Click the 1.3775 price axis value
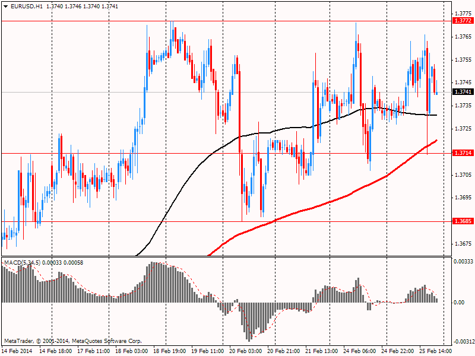The width and height of the screenshot is (475, 356). (x=463, y=13)
